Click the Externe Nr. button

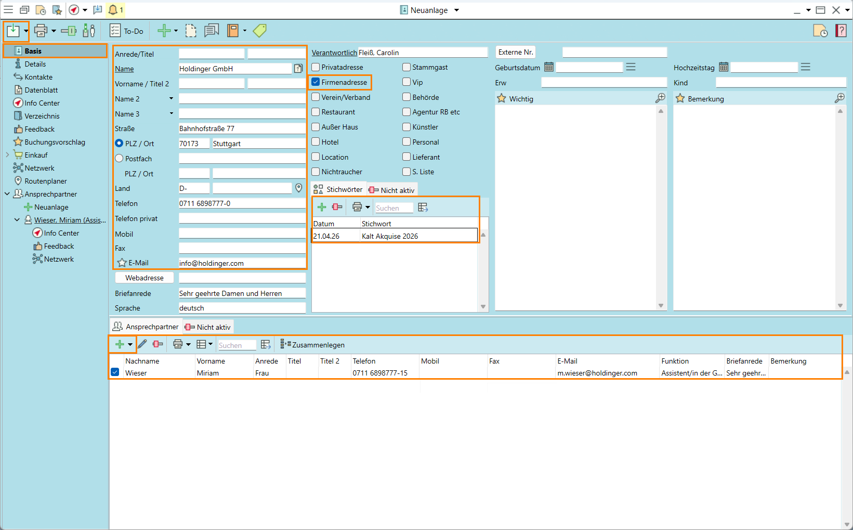[x=516, y=52]
